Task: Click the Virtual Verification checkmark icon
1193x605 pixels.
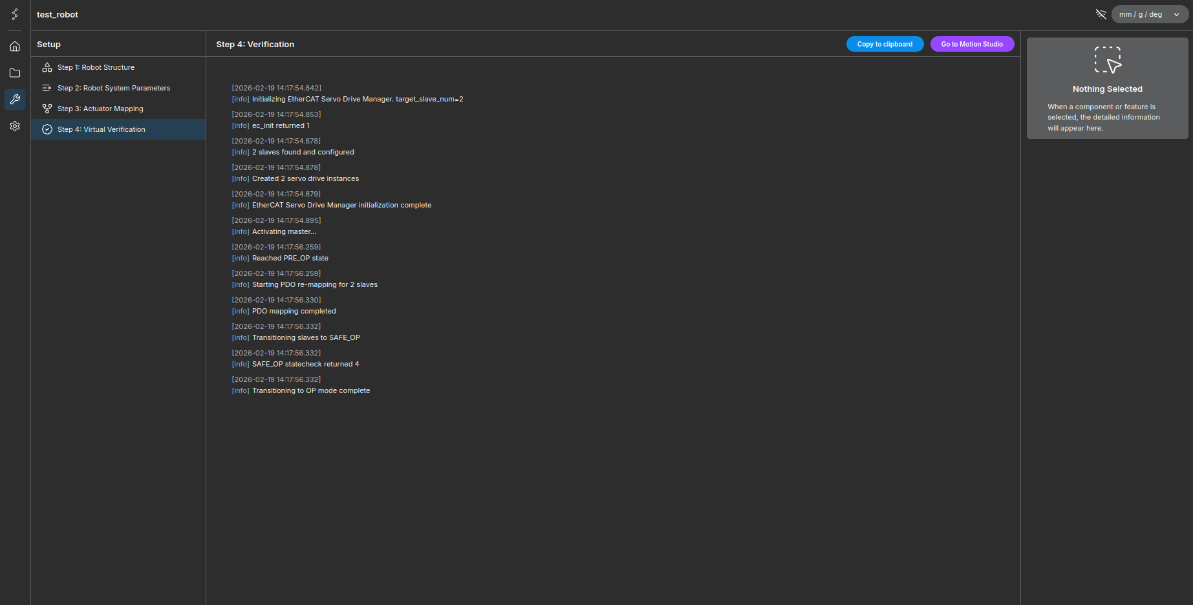Action: [47, 129]
